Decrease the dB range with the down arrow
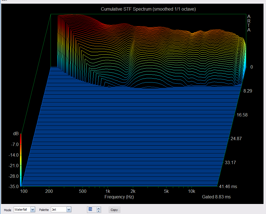 point(99,211)
